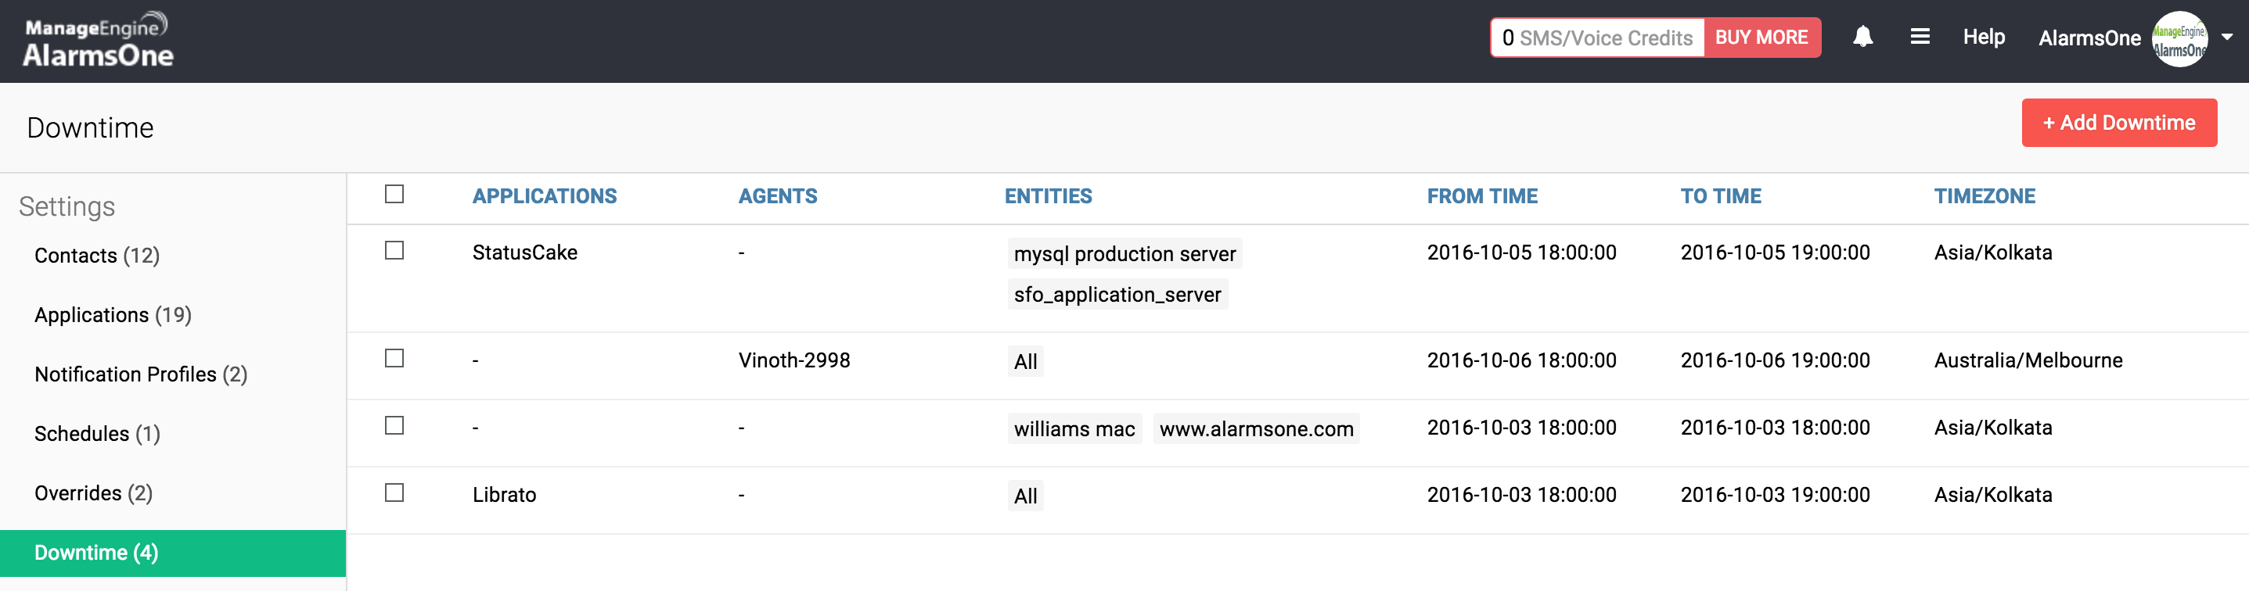Image resolution: width=2249 pixels, height=591 pixels.
Task: Check the Vinoth-2998 downtime row
Action: (x=394, y=358)
